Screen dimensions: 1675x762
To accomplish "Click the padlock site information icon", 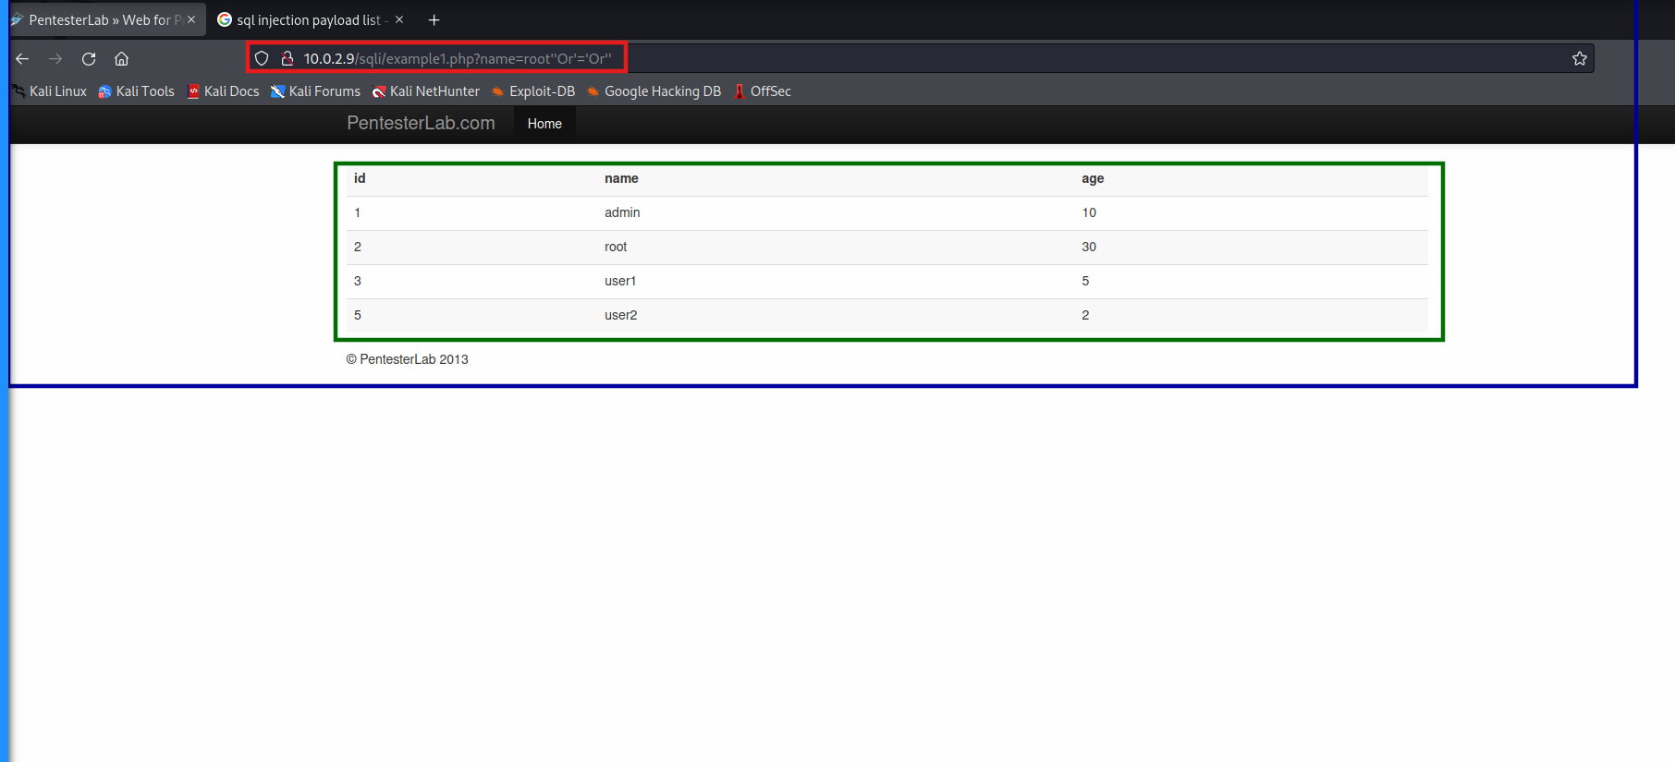I will pyautogui.click(x=287, y=58).
